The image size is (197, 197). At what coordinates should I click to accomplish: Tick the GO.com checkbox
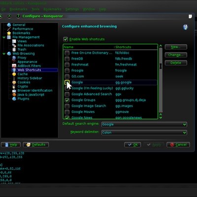click(x=67, y=76)
